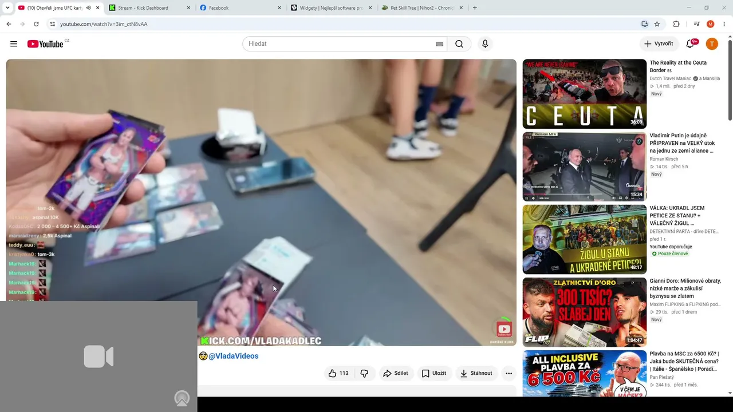The height and width of the screenshot is (412, 733).
Task: Share the video with Sdílet
Action: pos(396,373)
